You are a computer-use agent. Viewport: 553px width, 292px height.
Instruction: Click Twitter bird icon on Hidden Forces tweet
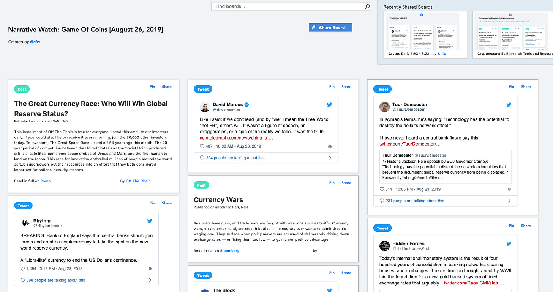[x=509, y=243]
